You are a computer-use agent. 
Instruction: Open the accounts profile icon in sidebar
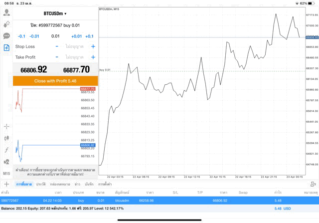click(6, 12)
